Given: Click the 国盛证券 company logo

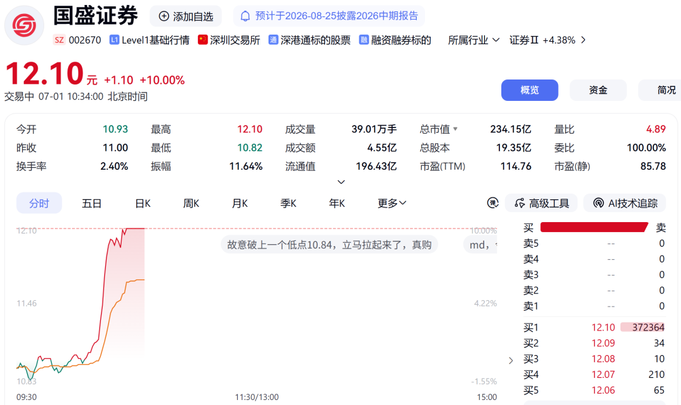Looking at the screenshot, I should click(x=25, y=25).
